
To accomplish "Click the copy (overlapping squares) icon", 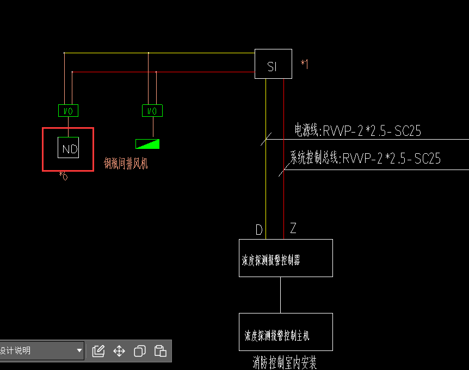I will pyautogui.click(x=140, y=351).
